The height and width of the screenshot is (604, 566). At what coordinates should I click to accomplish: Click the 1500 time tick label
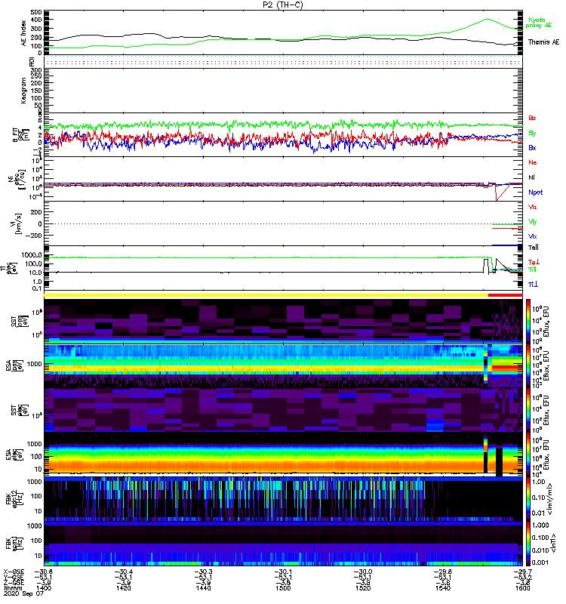pos(283,588)
